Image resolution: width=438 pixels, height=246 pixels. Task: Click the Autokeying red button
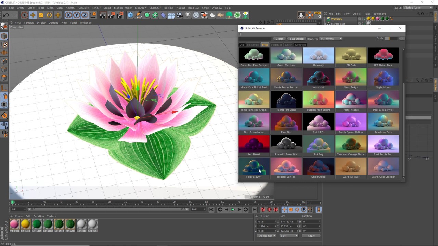269,209
